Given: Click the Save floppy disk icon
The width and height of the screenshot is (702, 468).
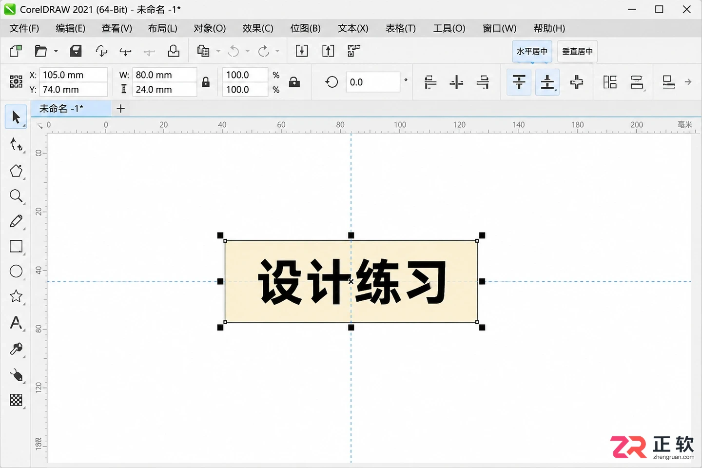Looking at the screenshot, I should tap(76, 51).
